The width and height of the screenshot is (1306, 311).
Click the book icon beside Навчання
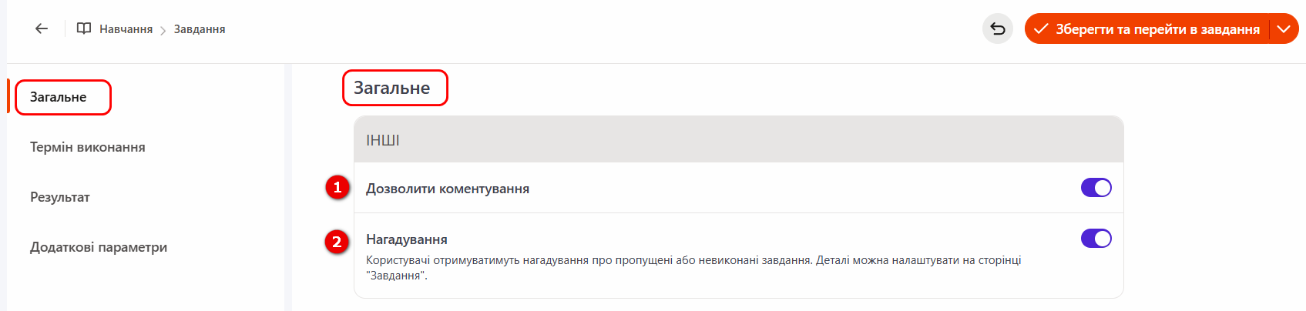[84, 29]
